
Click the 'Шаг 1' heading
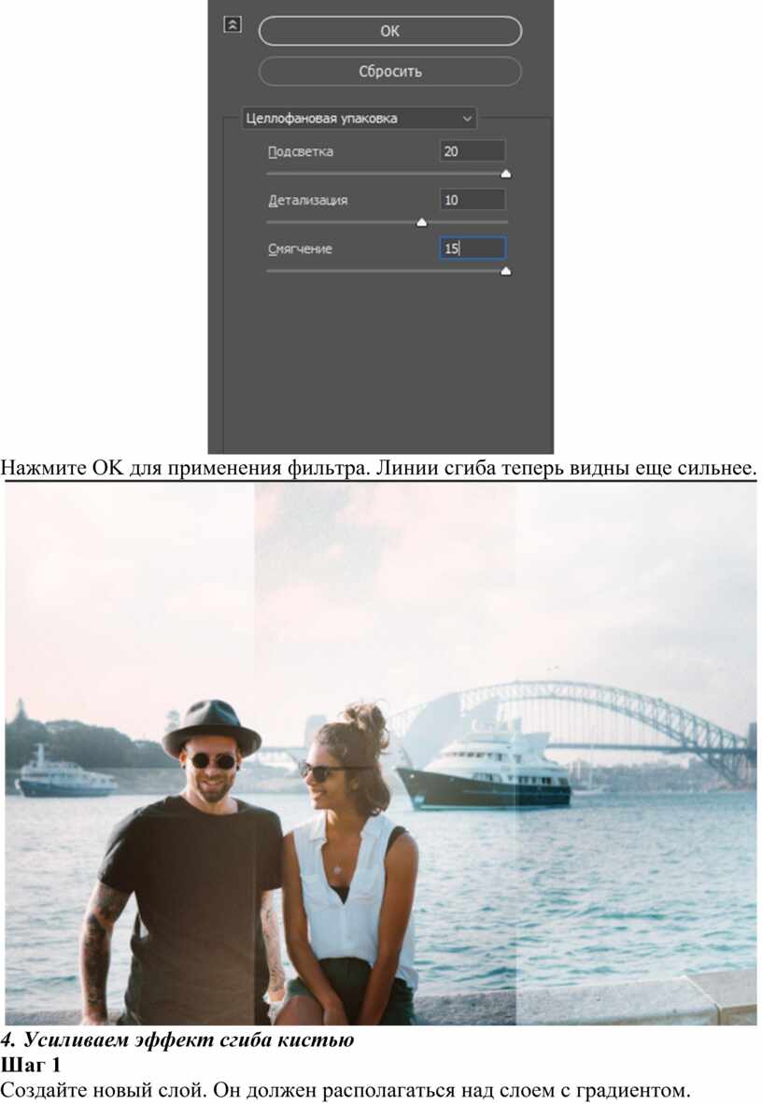(x=31, y=1064)
